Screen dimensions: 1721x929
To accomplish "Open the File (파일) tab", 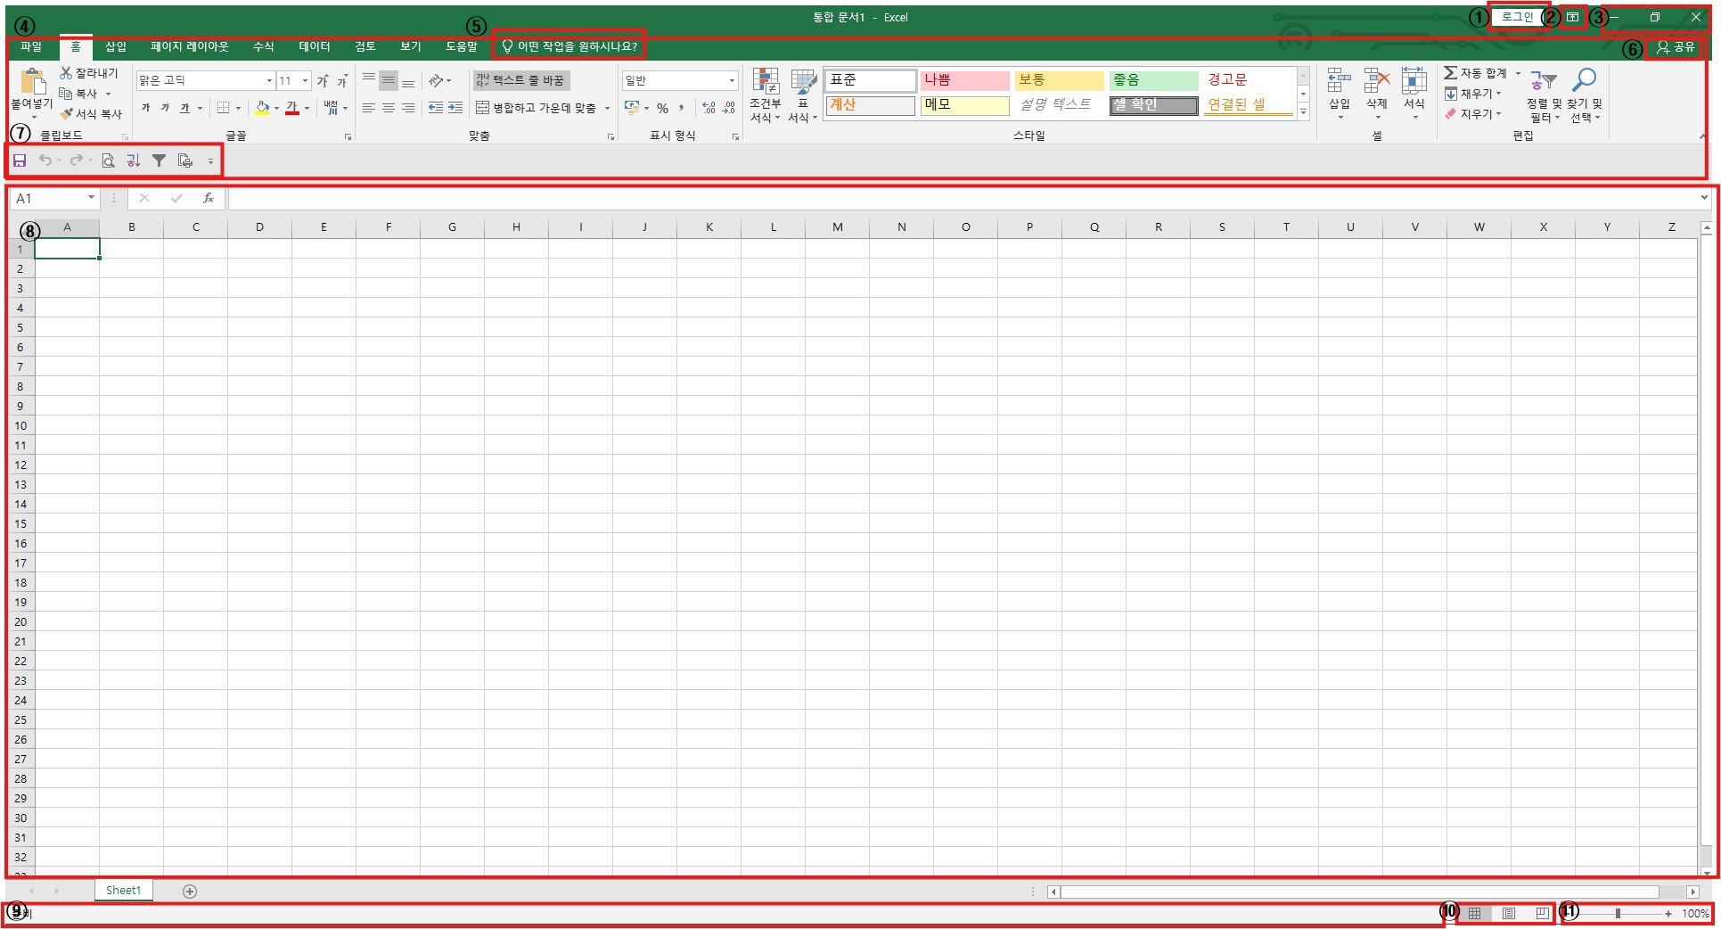I will (31, 46).
